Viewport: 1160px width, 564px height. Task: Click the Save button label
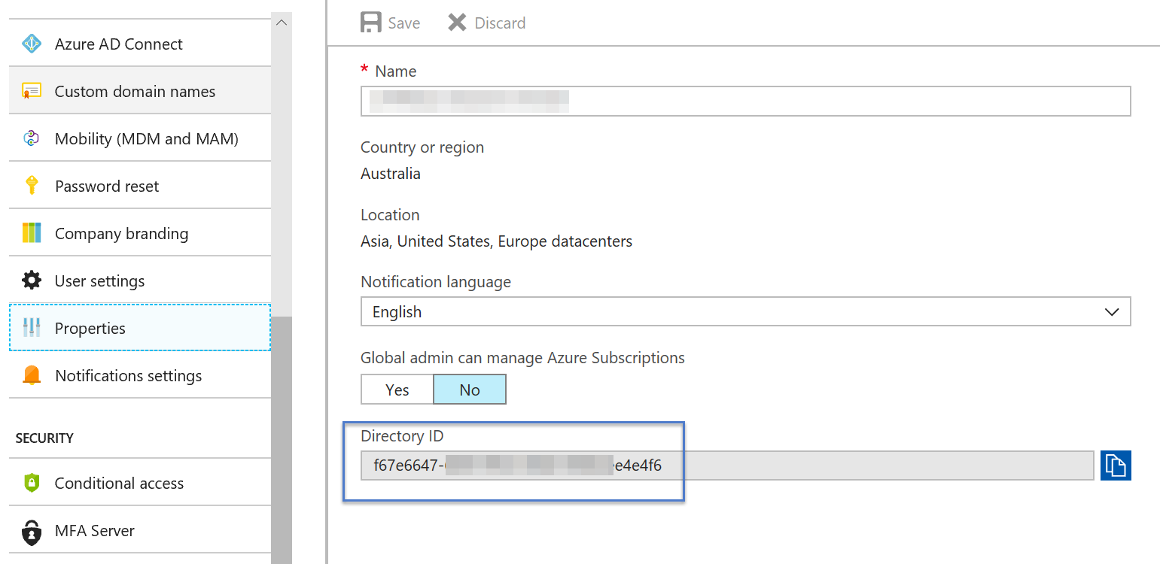click(x=404, y=23)
